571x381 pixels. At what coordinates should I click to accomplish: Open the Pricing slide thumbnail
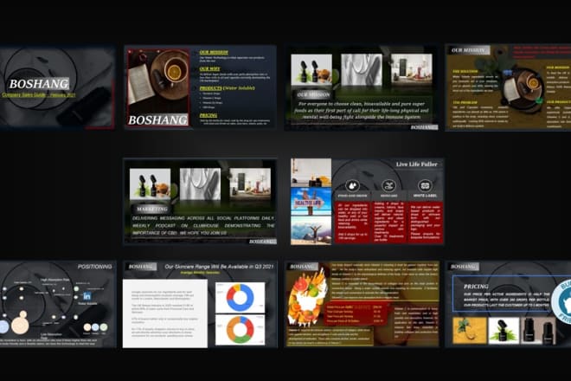coord(509,304)
